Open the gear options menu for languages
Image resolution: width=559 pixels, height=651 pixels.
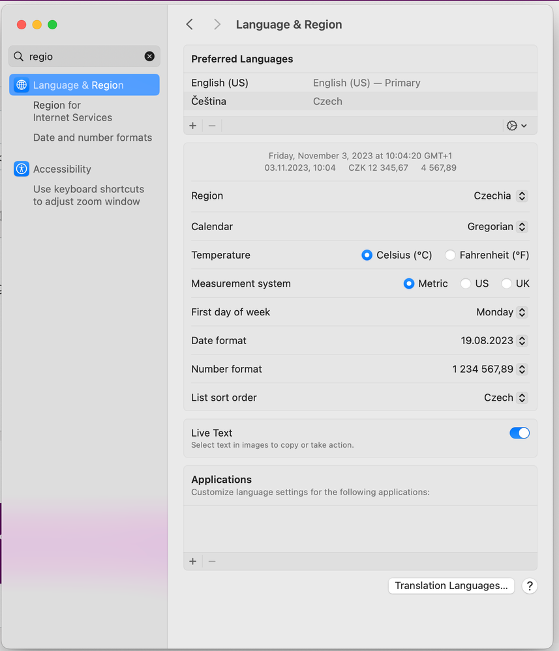517,125
